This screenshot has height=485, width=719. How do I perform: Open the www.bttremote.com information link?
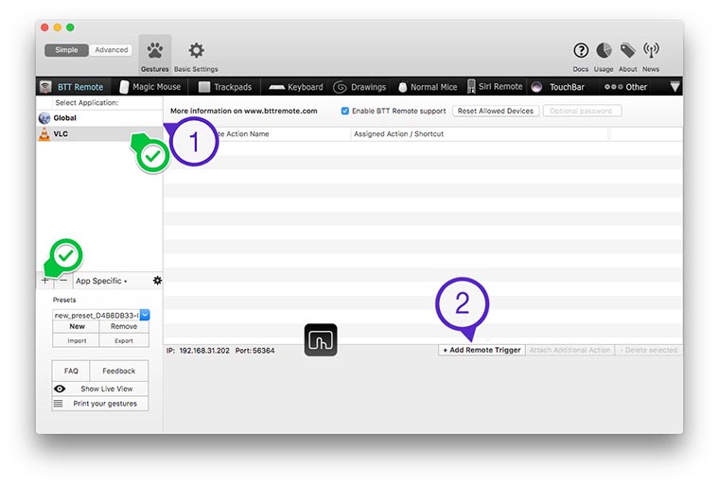pos(281,111)
